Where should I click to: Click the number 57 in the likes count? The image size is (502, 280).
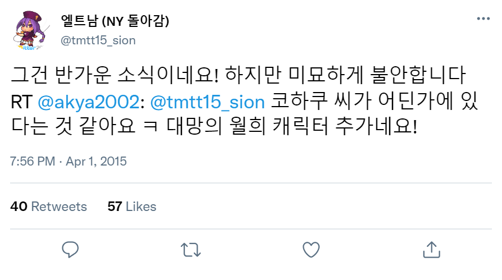tap(115, 206)
